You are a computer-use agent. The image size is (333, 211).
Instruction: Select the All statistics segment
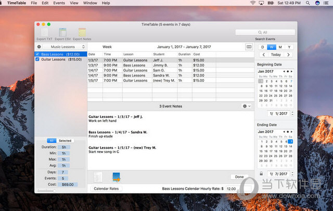pos(52,141)
